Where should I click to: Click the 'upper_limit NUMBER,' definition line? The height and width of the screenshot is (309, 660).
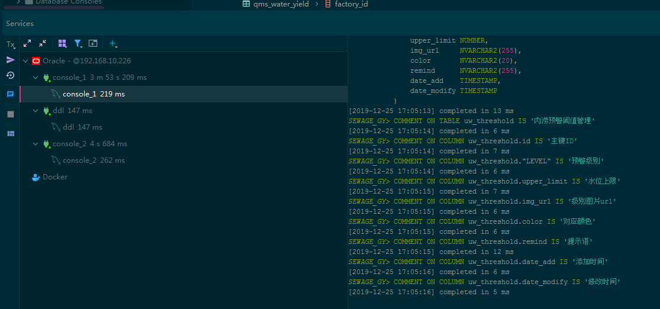click(x=449, y=40)
